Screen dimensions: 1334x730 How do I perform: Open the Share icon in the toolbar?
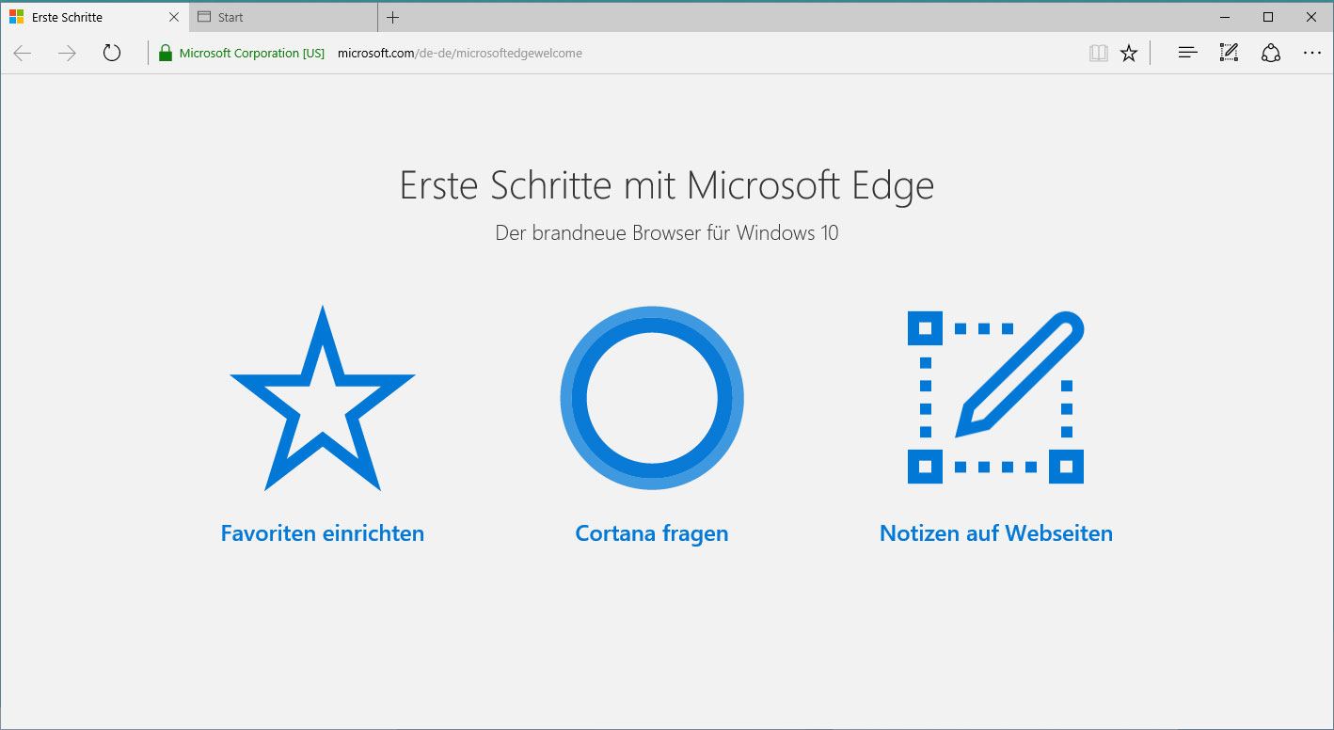coord(1271,54)
